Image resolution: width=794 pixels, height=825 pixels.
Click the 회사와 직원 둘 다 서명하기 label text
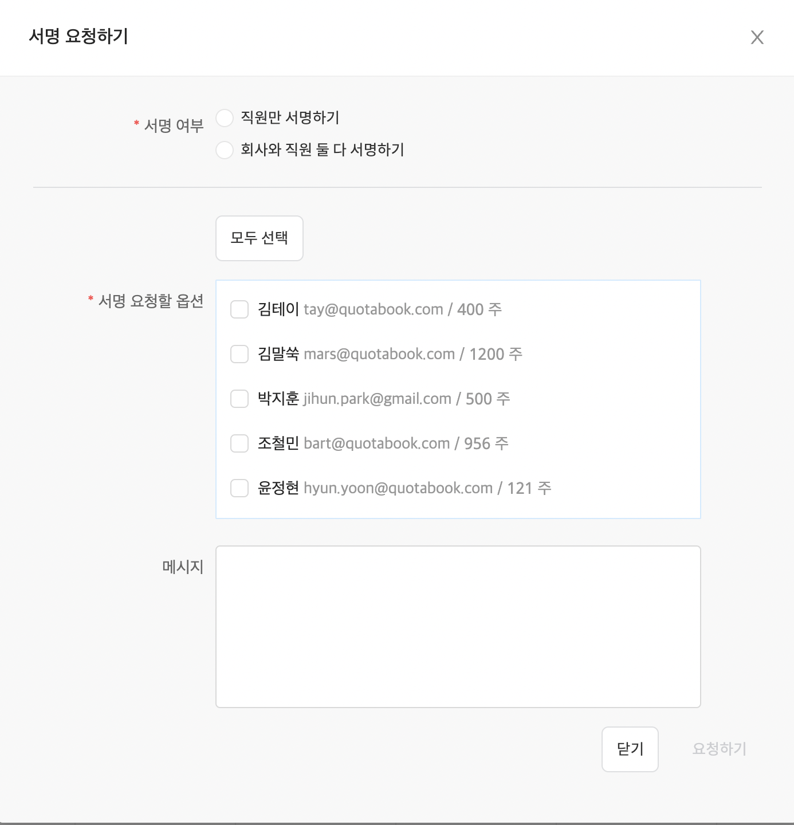[x=323, y=150]
